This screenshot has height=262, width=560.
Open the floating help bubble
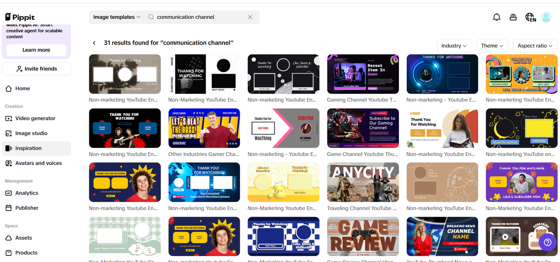coord(547,242)
